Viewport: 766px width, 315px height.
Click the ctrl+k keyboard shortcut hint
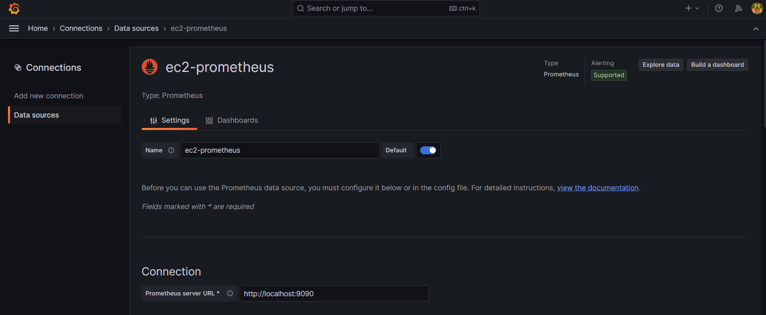[x=463, y=8]
